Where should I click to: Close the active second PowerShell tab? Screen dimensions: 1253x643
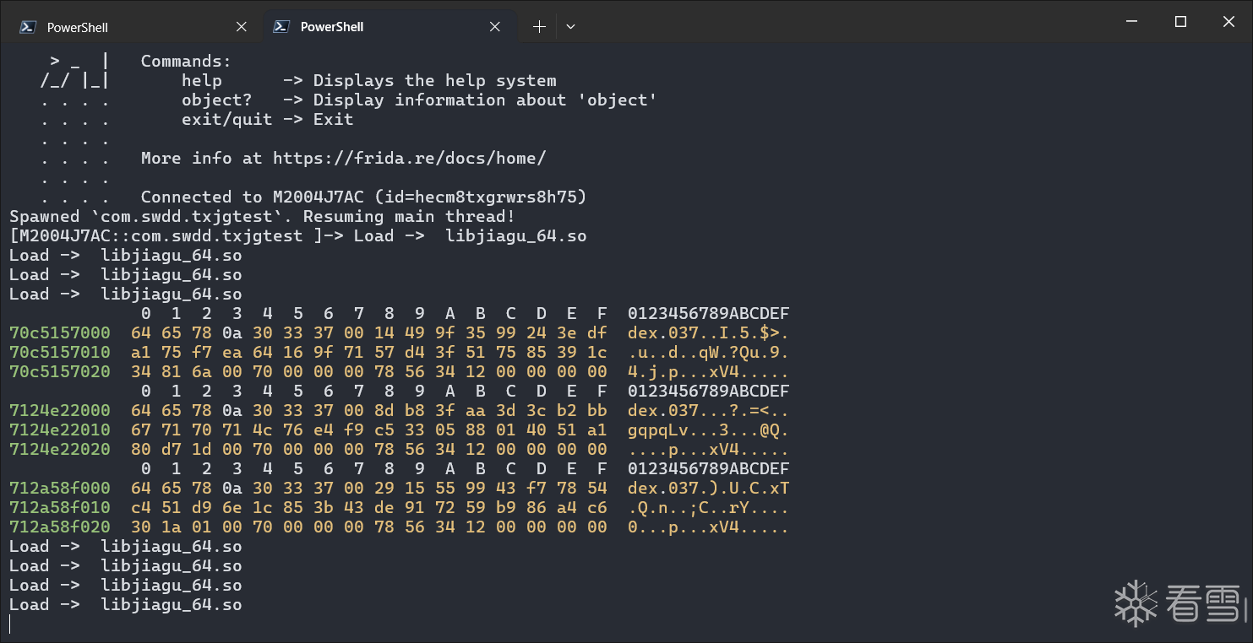click(x=496, y=27)
